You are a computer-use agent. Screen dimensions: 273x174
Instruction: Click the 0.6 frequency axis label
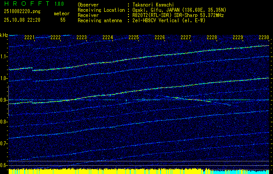point(4,165)
